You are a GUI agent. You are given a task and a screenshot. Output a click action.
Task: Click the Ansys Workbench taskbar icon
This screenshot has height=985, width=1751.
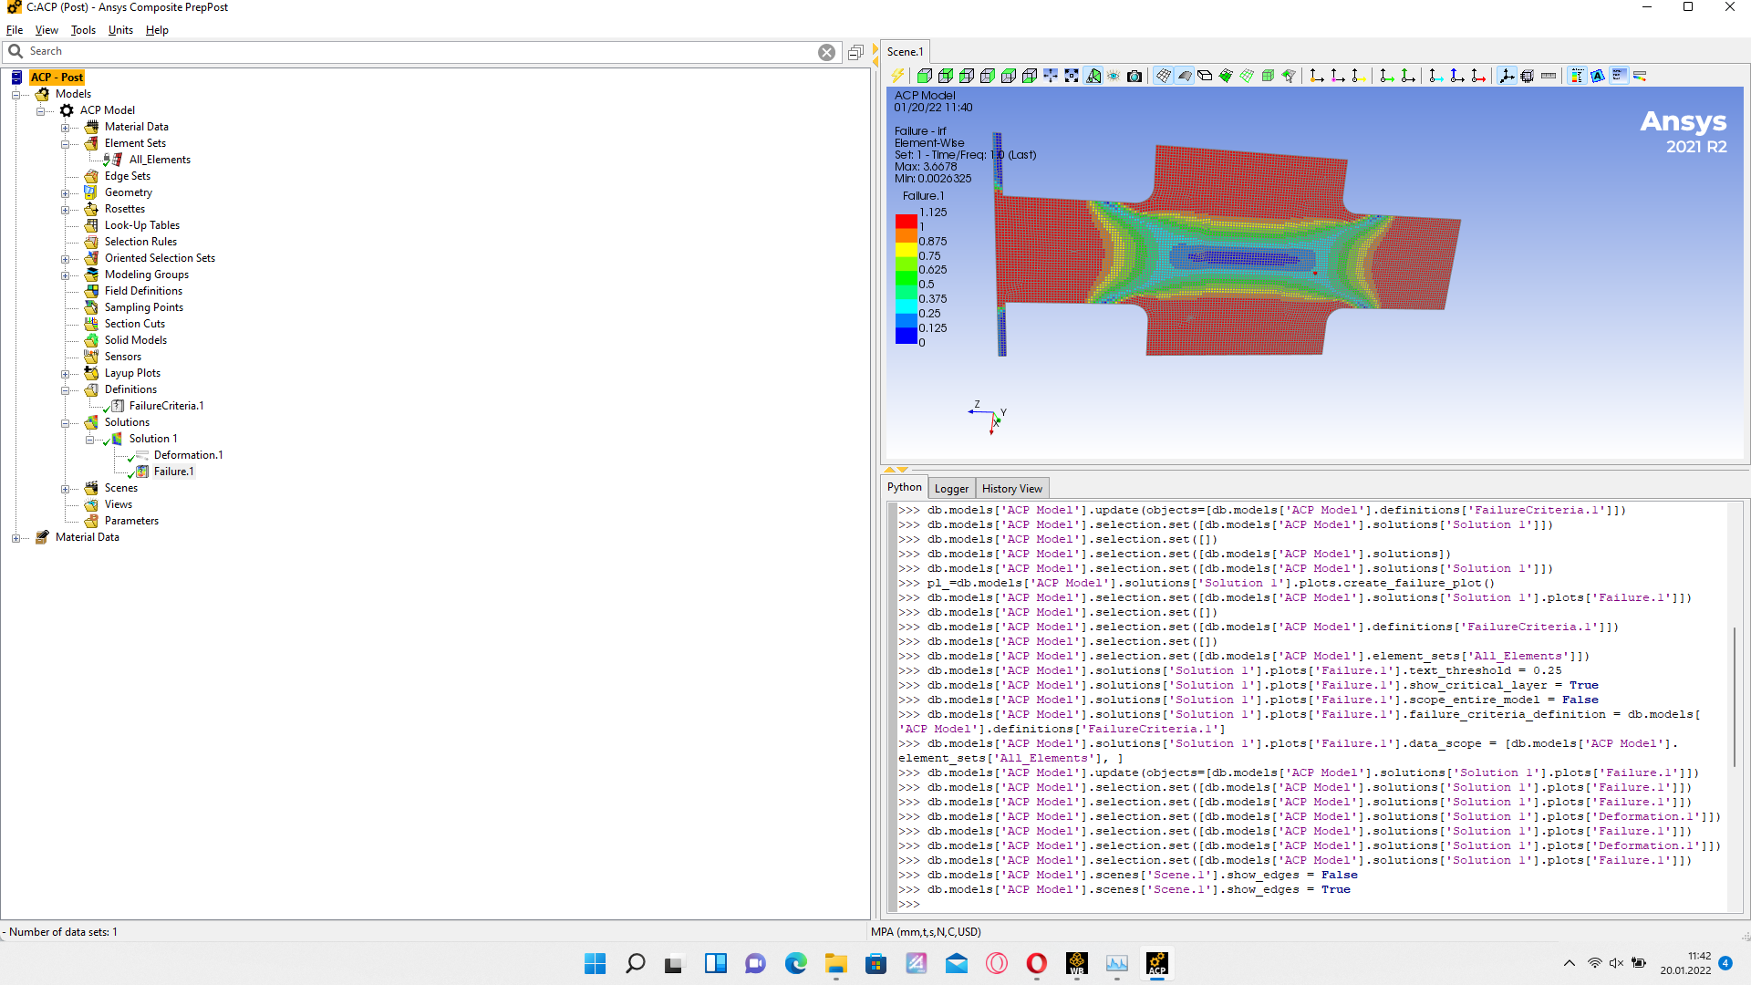[1077, 963]
